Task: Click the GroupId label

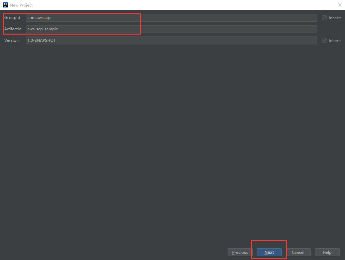Action: click(13, 18)
